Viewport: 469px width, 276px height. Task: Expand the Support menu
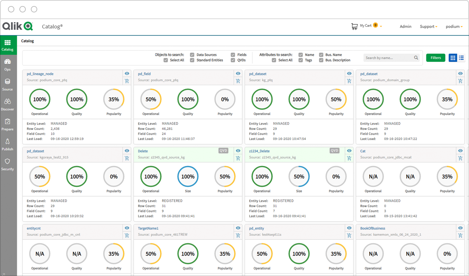click(428, 26)
